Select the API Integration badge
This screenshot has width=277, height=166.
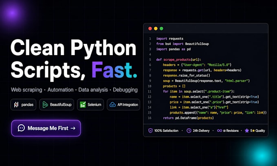(123, 105)
